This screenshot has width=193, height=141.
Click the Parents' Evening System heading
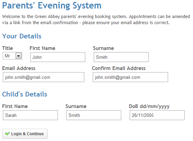[52, 6]
